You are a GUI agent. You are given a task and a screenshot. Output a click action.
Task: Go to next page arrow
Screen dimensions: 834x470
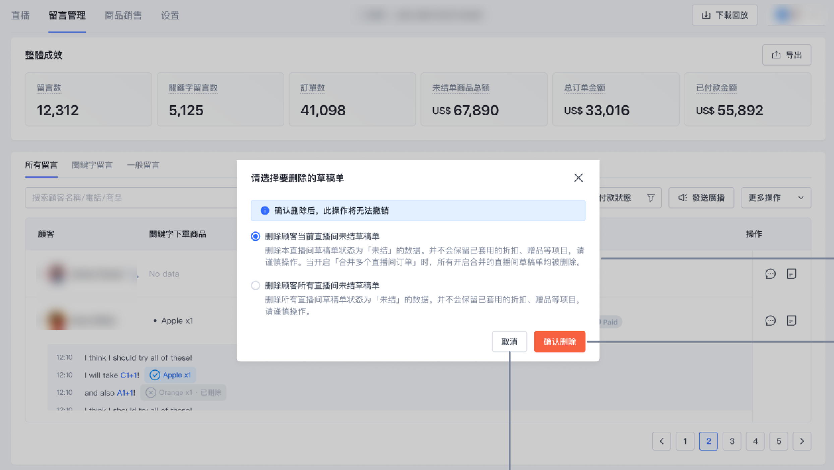(802, 441)
